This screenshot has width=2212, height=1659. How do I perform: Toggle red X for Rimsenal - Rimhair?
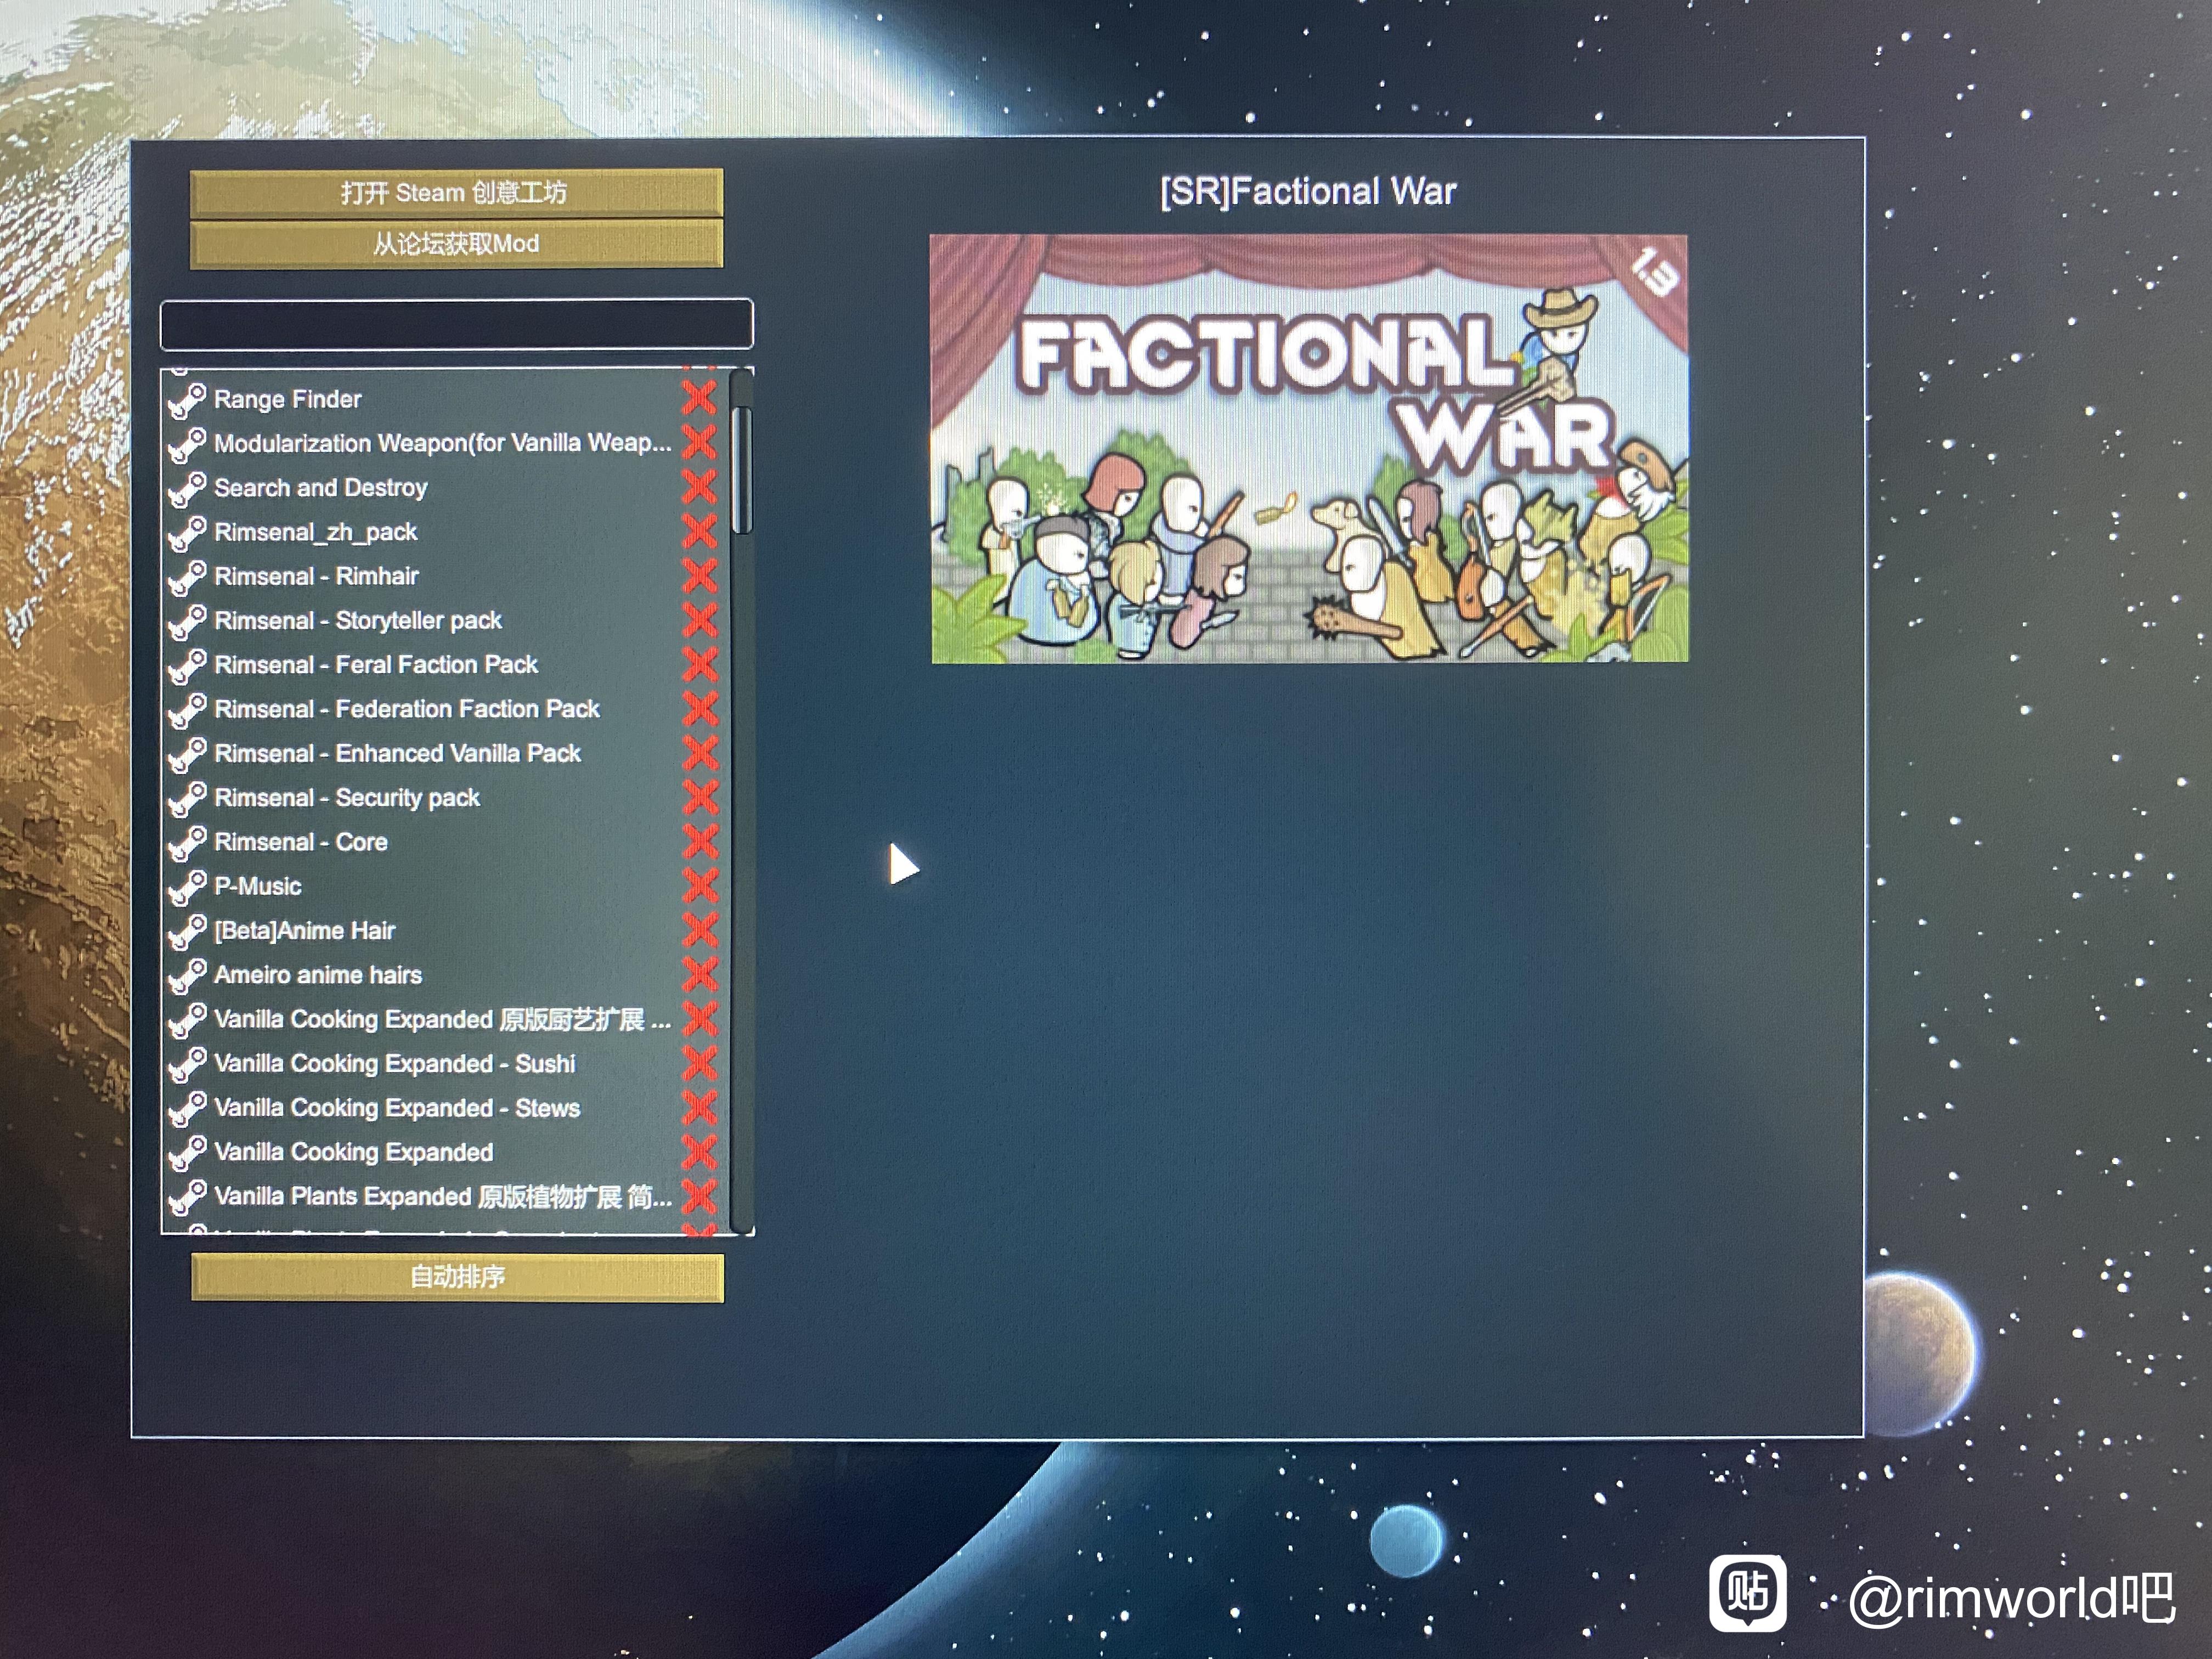(699, 575)
